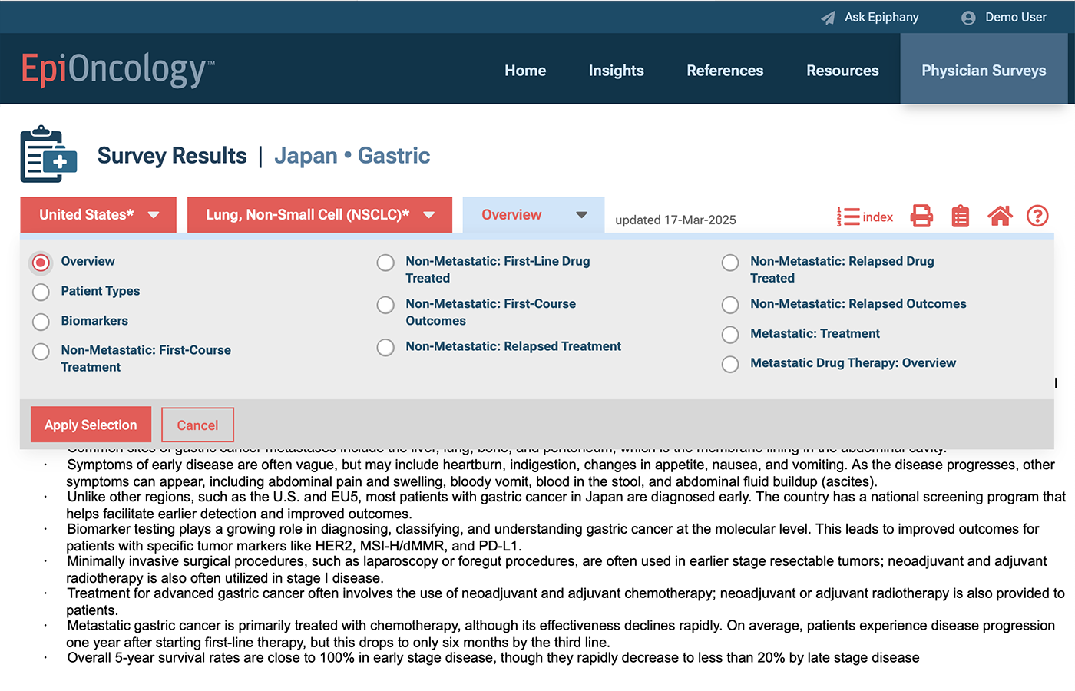Select Non-Metastatic: Relapsed Outcomes option
Viewport: 1075px width, 691px height.
click(730, 305)
